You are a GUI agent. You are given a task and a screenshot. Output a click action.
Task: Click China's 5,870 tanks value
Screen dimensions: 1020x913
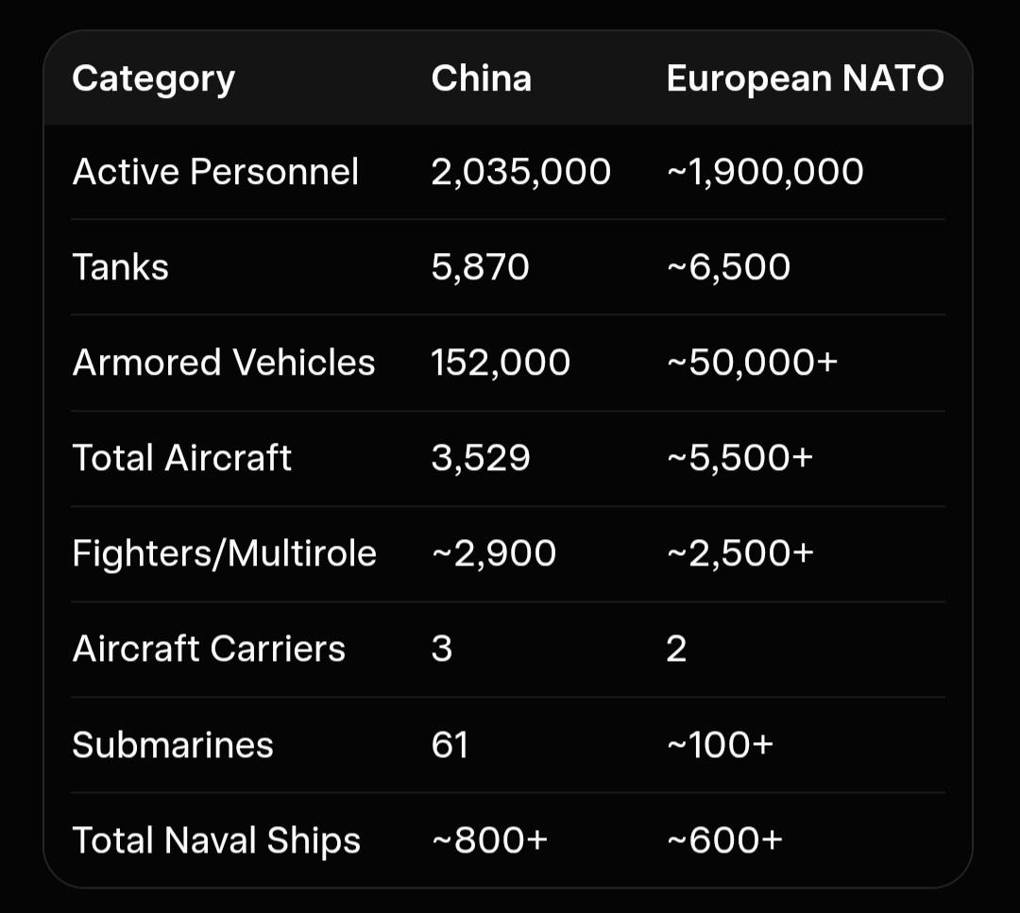tap(480, 268)
